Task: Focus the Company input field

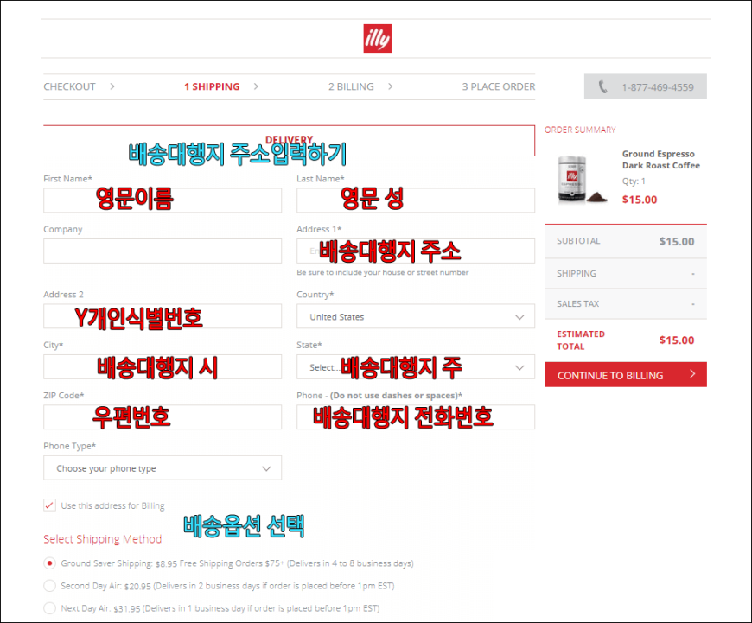Action: 163,251
